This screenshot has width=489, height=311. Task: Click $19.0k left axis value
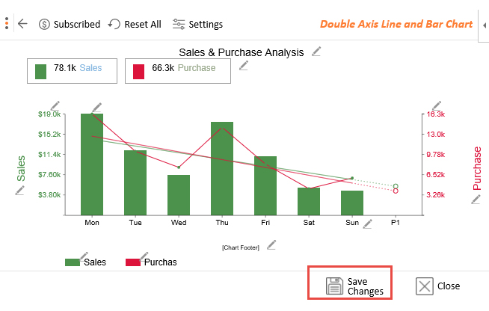click(x=49, y=114)
